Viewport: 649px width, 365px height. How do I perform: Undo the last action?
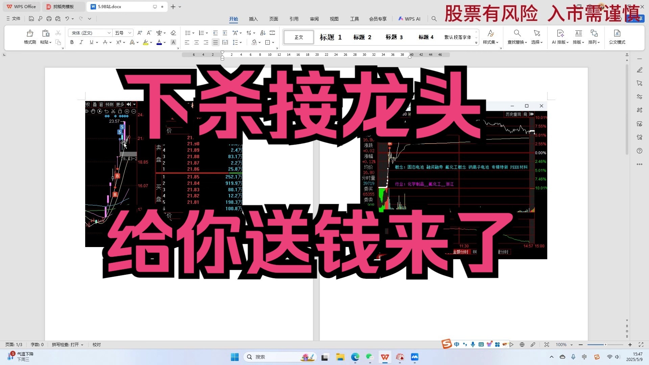pos(67,19)
